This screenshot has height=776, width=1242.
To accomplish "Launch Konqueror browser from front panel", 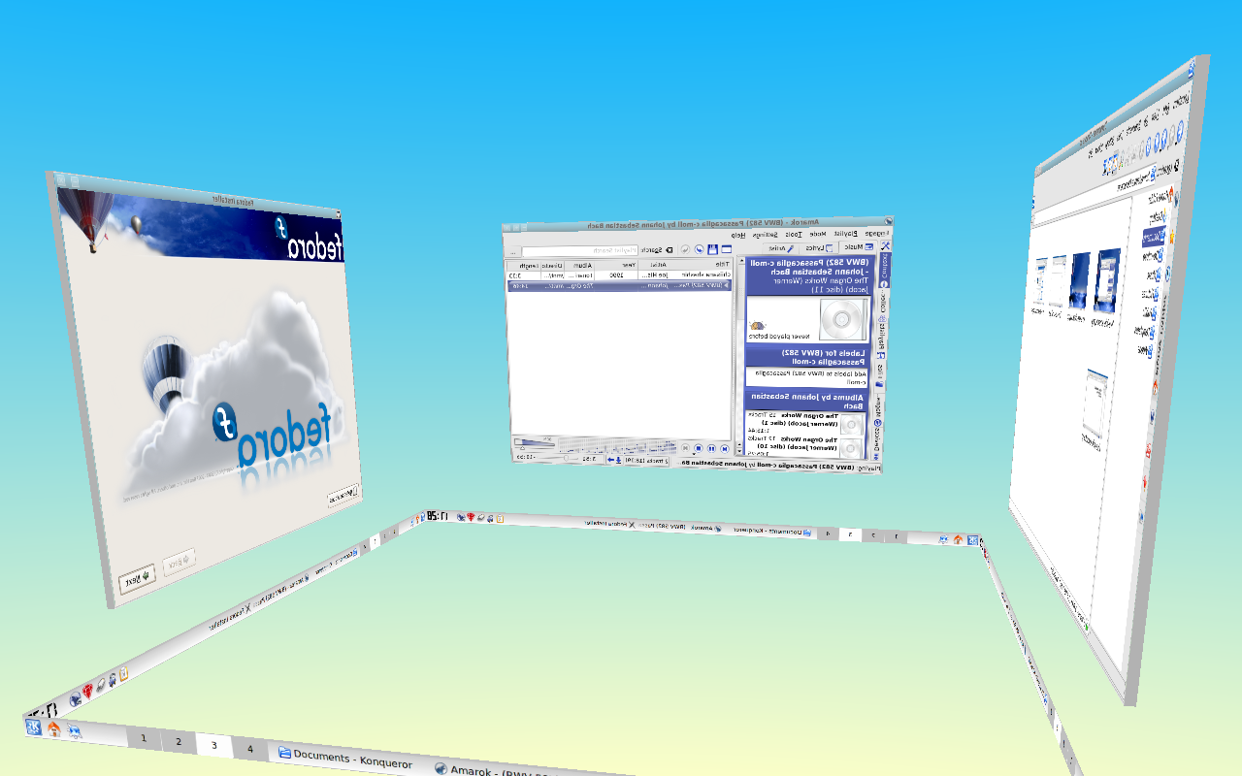I will coord(74,732).
